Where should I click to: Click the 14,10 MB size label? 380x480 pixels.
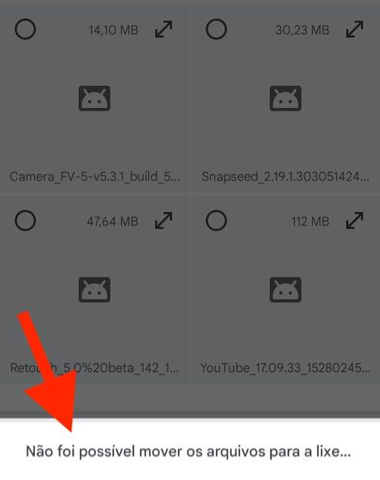point(113,30)
